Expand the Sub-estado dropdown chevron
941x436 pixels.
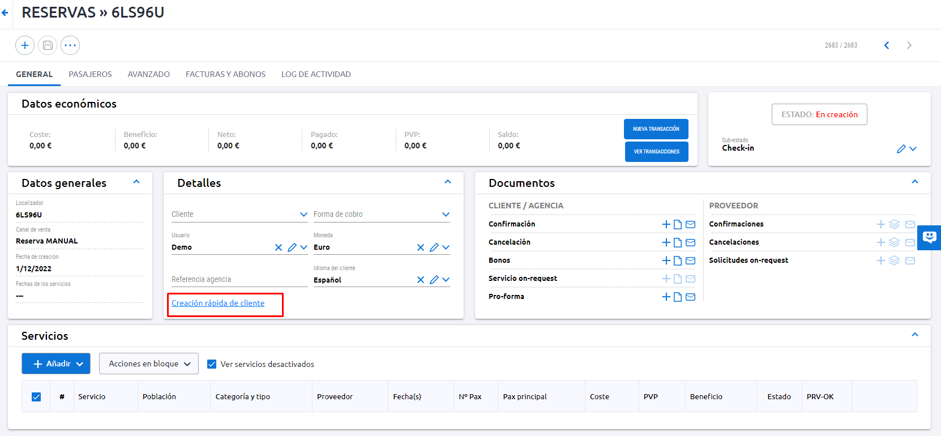[x=913, y=149]
